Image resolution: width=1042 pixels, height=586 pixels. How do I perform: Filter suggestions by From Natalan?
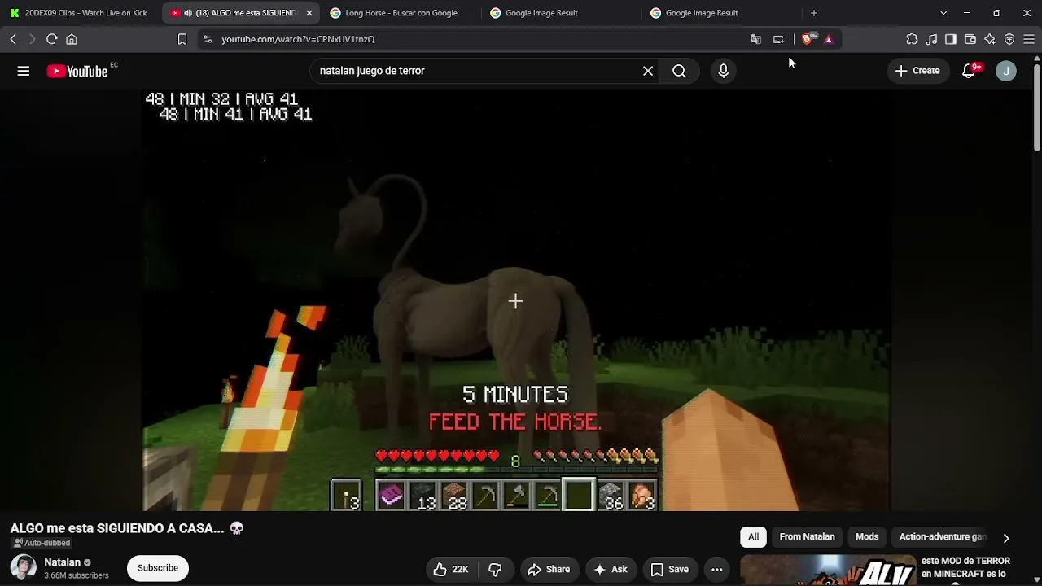(808, 537)
